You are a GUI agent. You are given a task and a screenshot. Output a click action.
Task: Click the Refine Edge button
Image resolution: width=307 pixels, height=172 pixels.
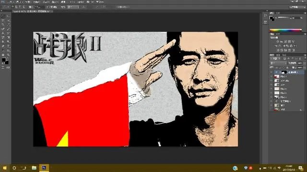tap(123, 7)
